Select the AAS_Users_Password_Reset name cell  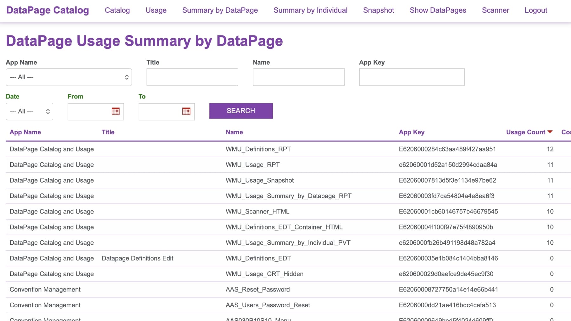[268, 305]
